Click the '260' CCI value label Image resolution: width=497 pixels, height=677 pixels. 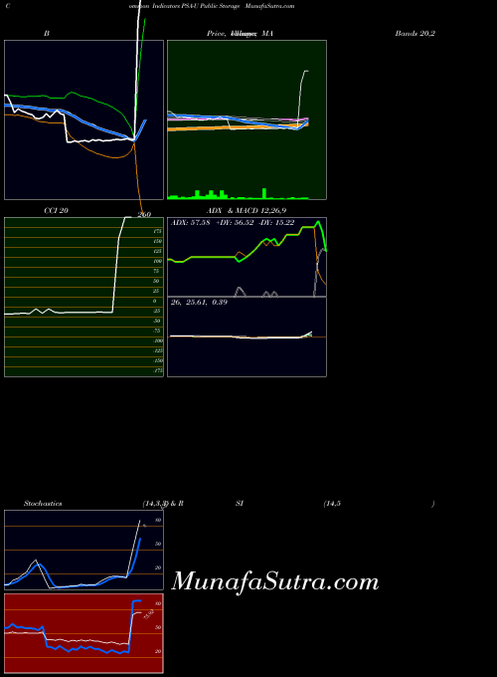click(144, 215)
